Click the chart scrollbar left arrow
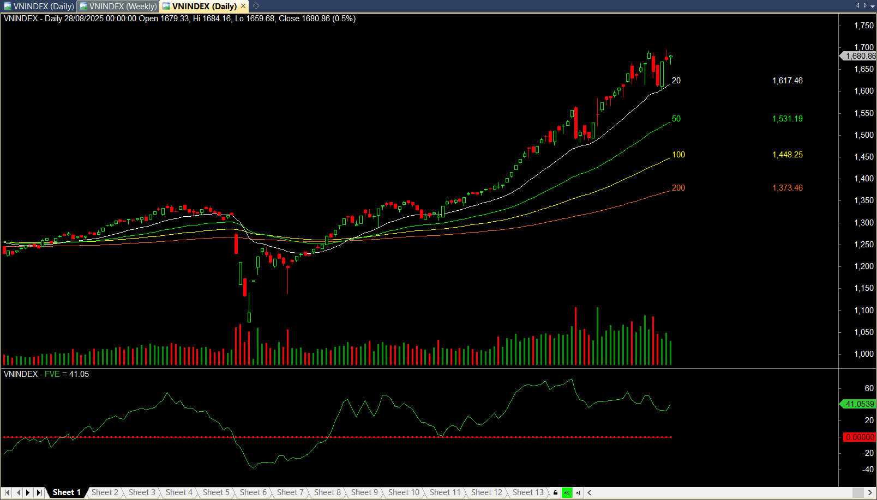The height and width of the screenshot is (500, 877). (590, 492)
